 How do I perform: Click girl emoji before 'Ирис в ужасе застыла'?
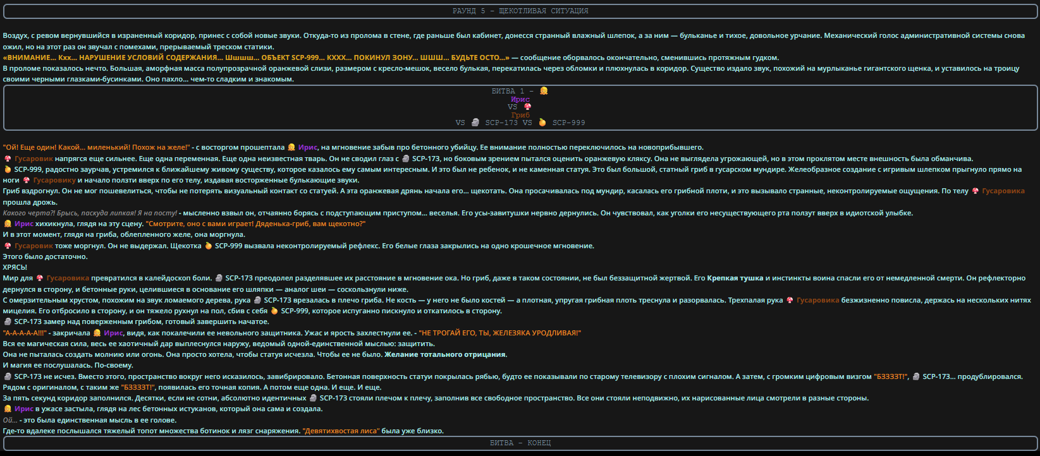click(8, 409)
